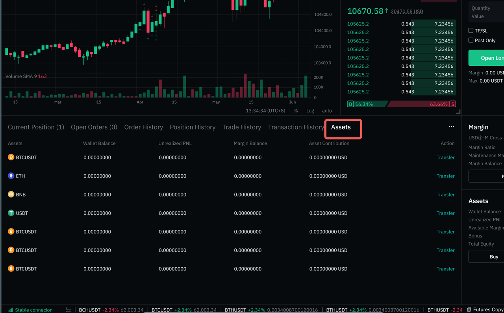Enable the Post Only checkbox
The image size is (504, 313).
471,40
